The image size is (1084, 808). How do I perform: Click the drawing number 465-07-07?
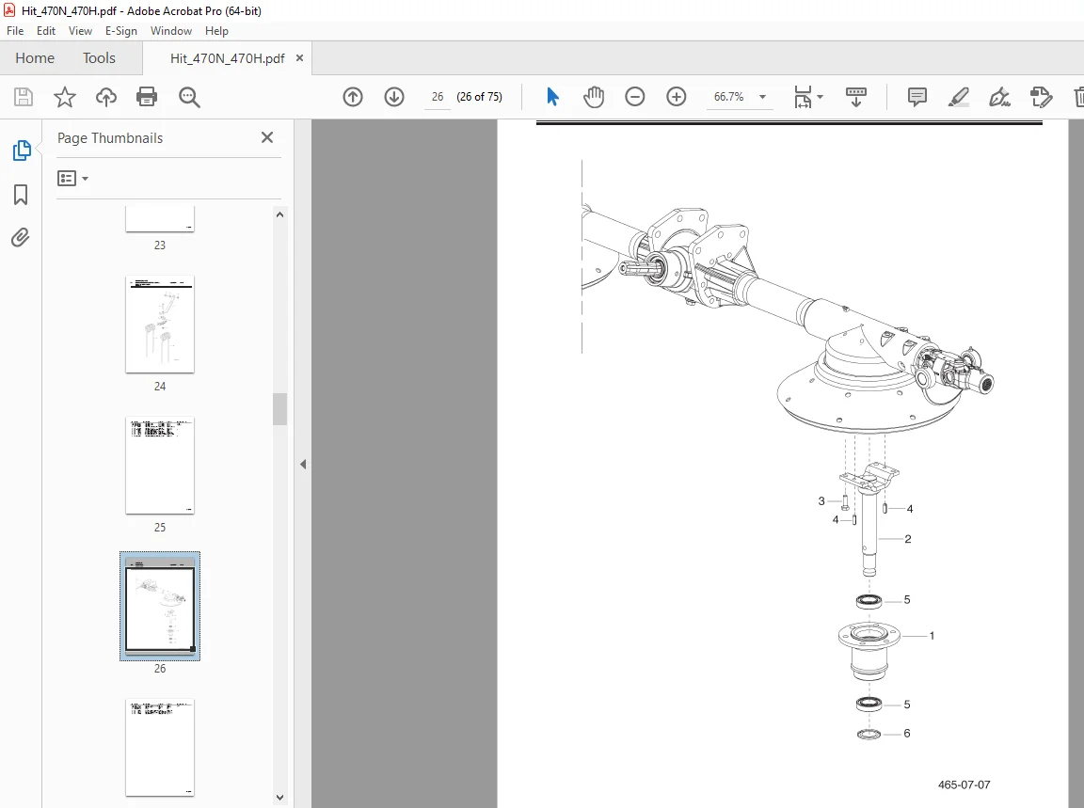pyautogui.click(x=964, y=784)
